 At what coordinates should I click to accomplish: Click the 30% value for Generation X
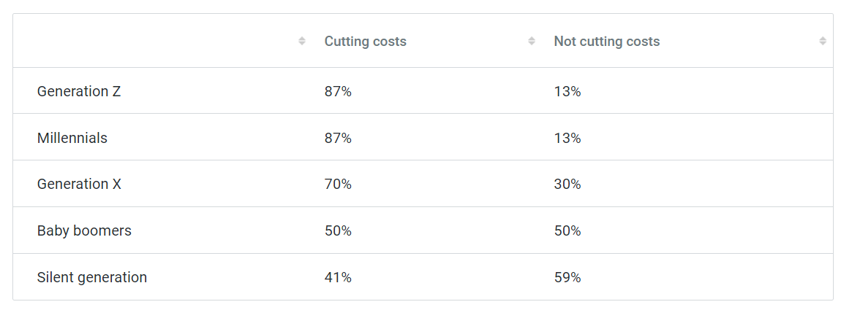click(567, 184)
